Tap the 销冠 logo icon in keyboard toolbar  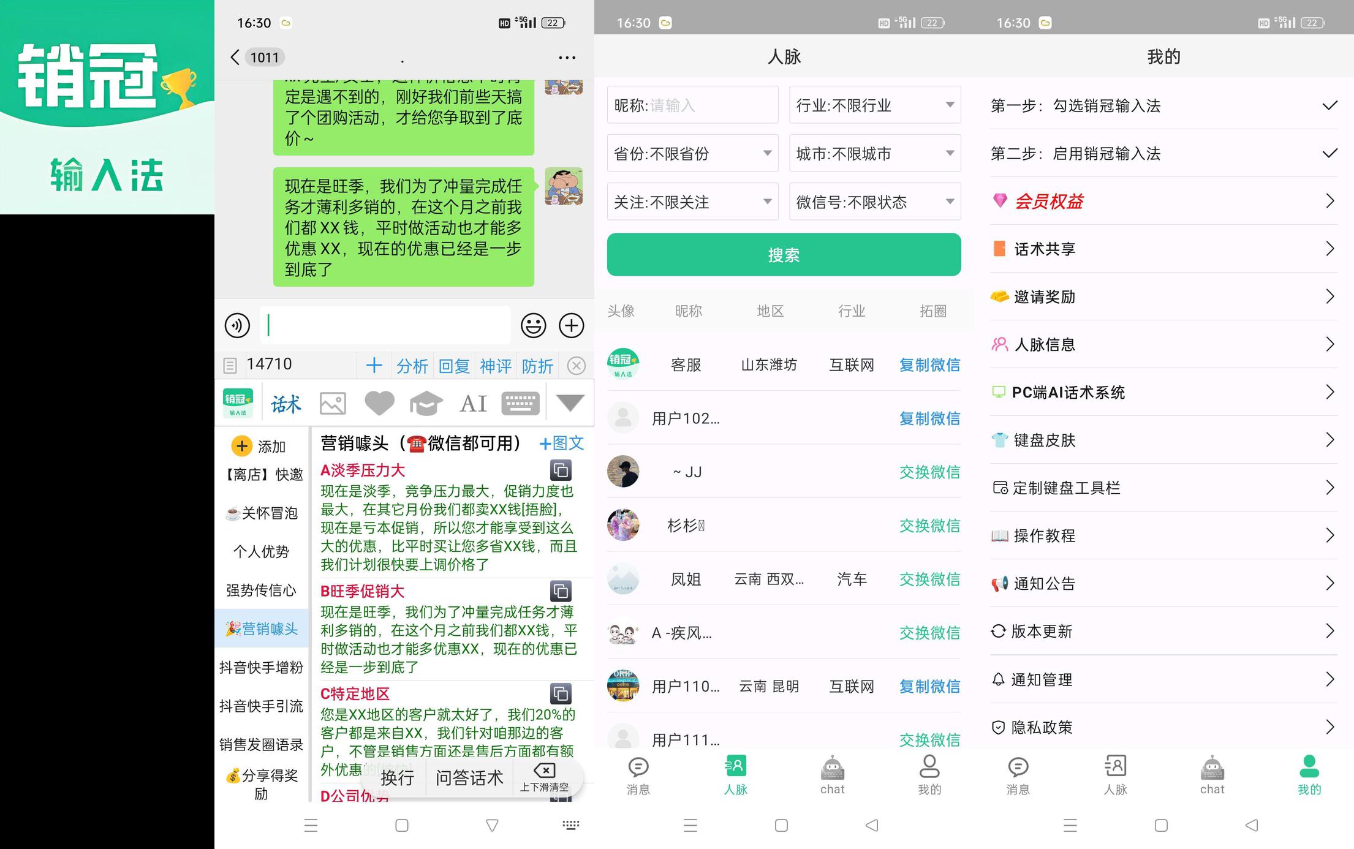(238, 402)
